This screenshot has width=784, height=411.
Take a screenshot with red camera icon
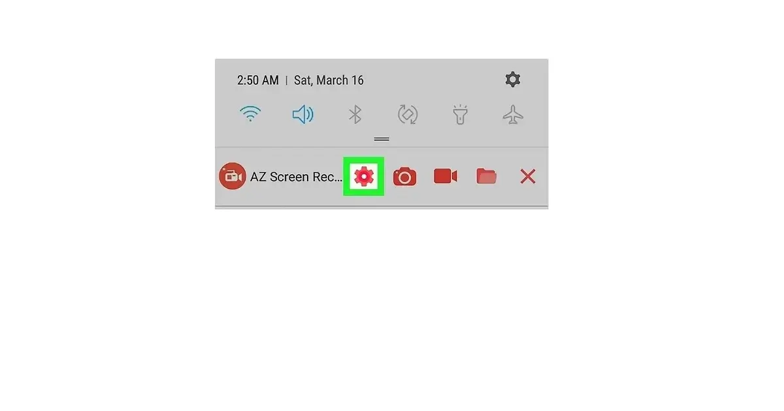[404, 176]
